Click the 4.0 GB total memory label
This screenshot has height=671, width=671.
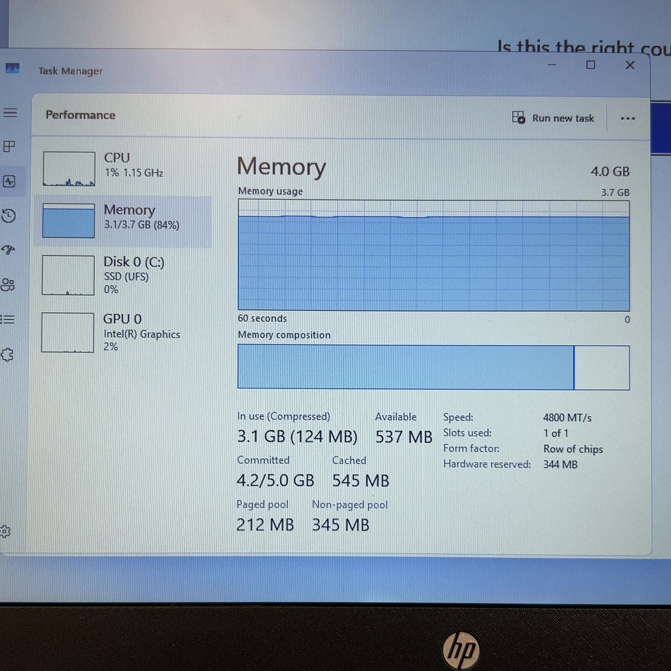tap(610, 171)
